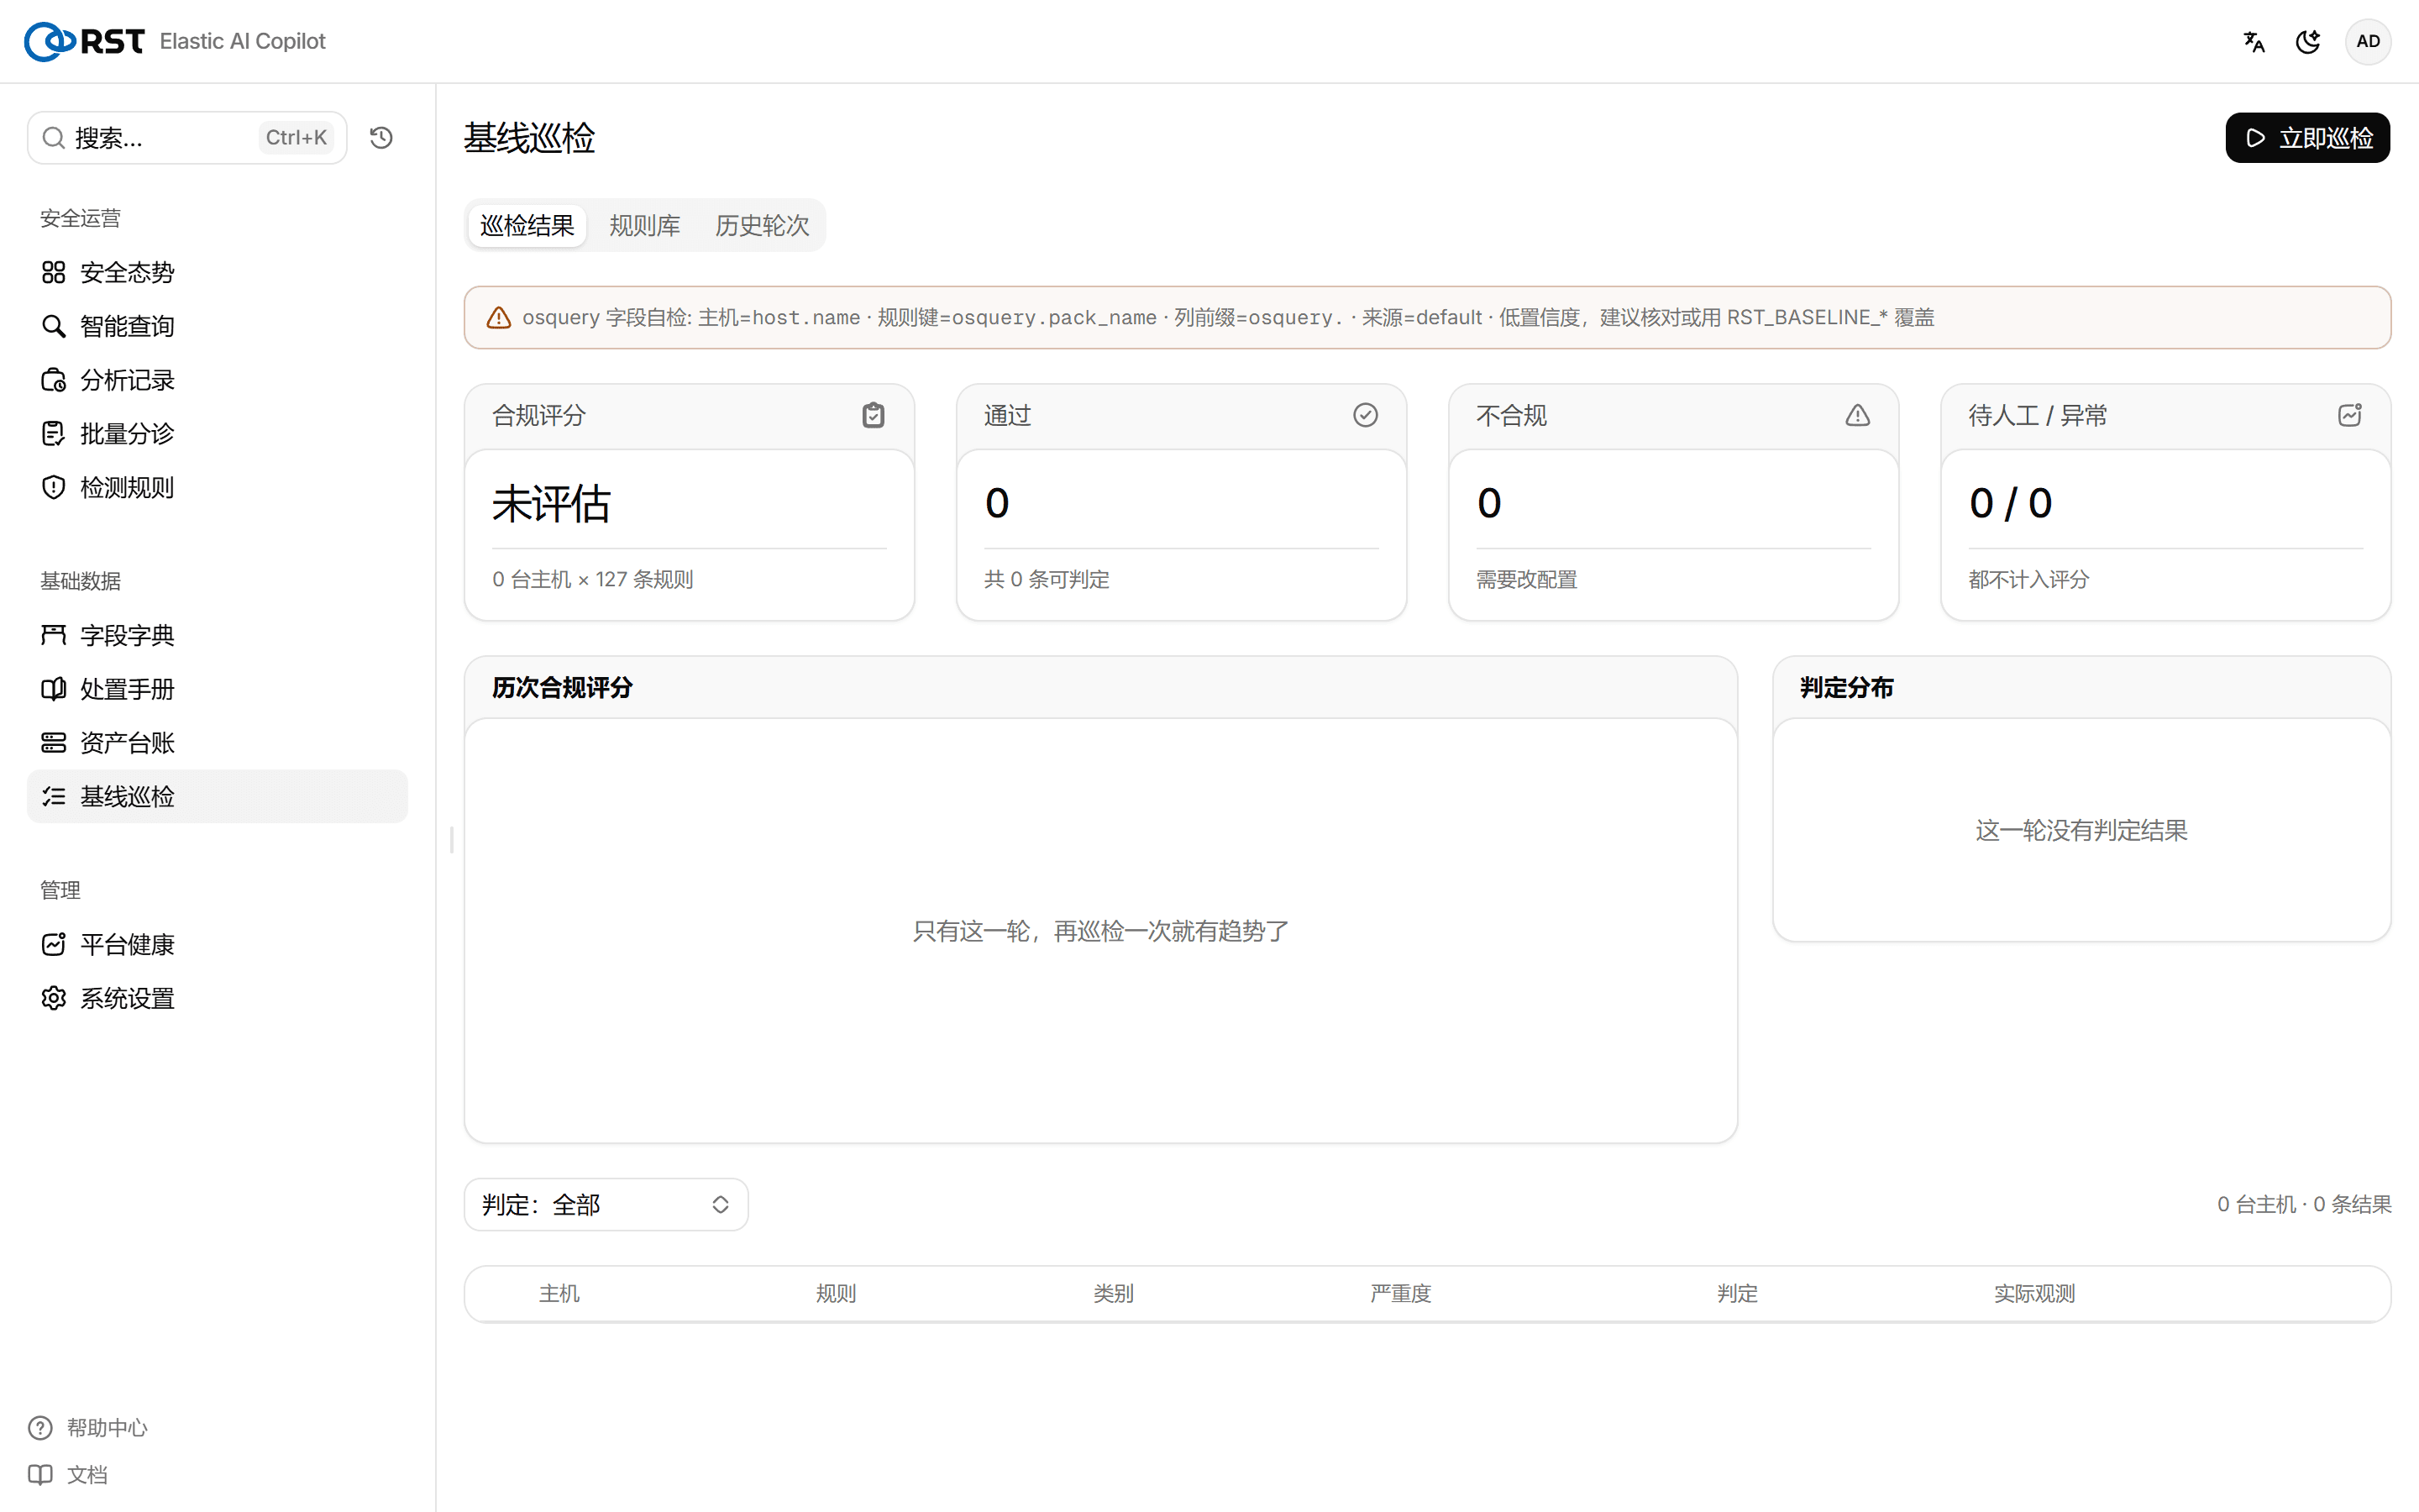Screen dimensions: 2419x1512
Task: Click the 字段字典 icon
Action: click(x=54, y=635)
